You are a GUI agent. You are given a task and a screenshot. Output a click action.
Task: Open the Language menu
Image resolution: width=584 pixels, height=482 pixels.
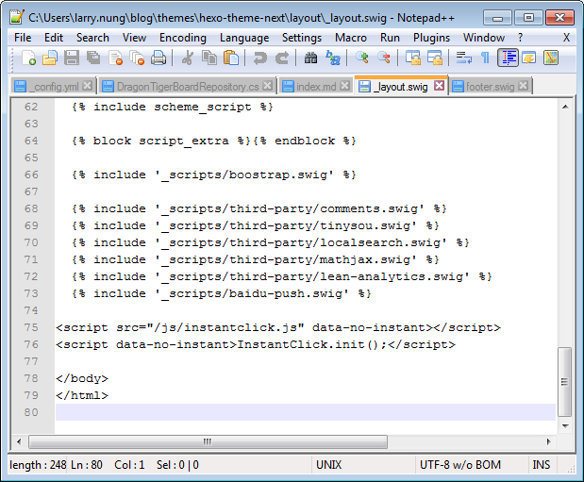(244, 38)
